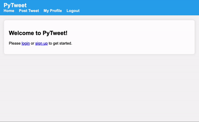Click the word Please in the message
199x122 pixels.
point(15,43)
